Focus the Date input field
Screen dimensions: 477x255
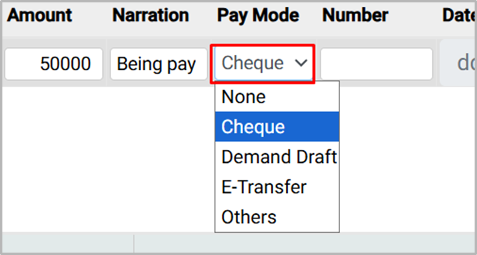(x=458, y=64)
